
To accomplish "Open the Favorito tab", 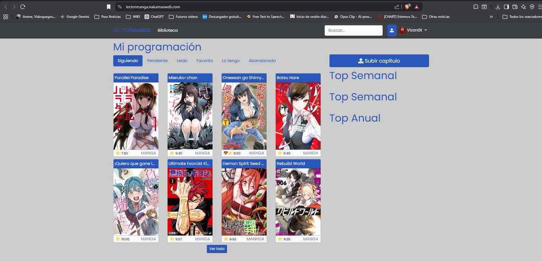I will pyautogui.click(x=205, y=61).
